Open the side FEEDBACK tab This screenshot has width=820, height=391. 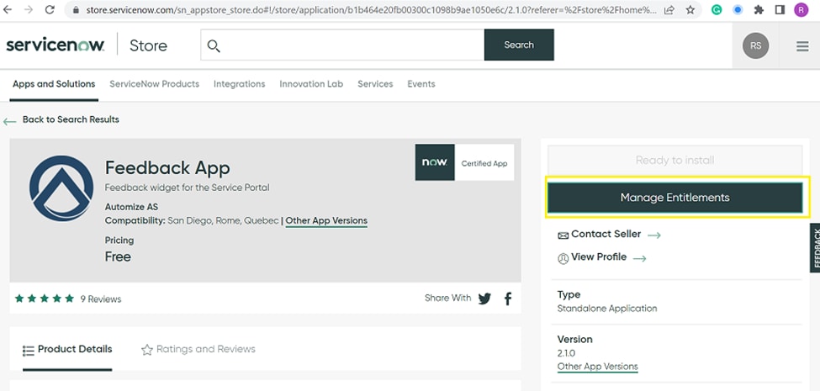coord(814,248)
